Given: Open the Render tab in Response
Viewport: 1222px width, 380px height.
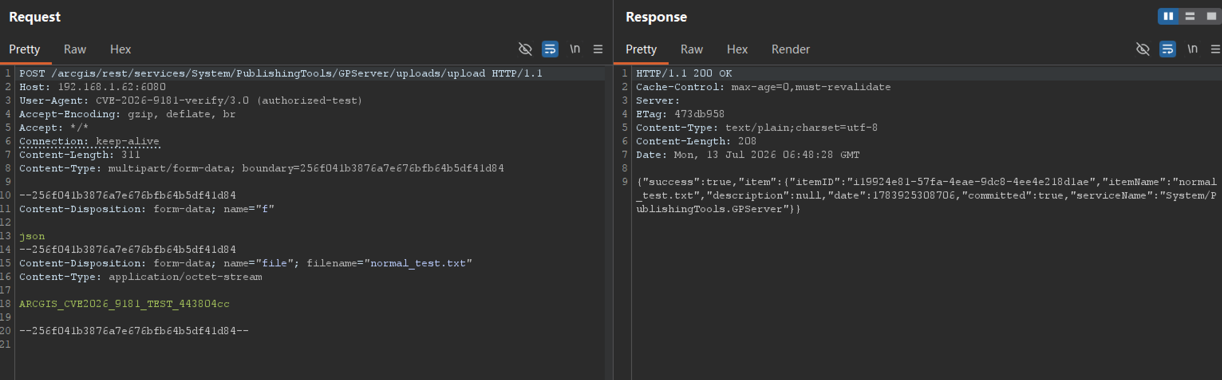Looking at the screenshot, I should click(x=790, y=49).
